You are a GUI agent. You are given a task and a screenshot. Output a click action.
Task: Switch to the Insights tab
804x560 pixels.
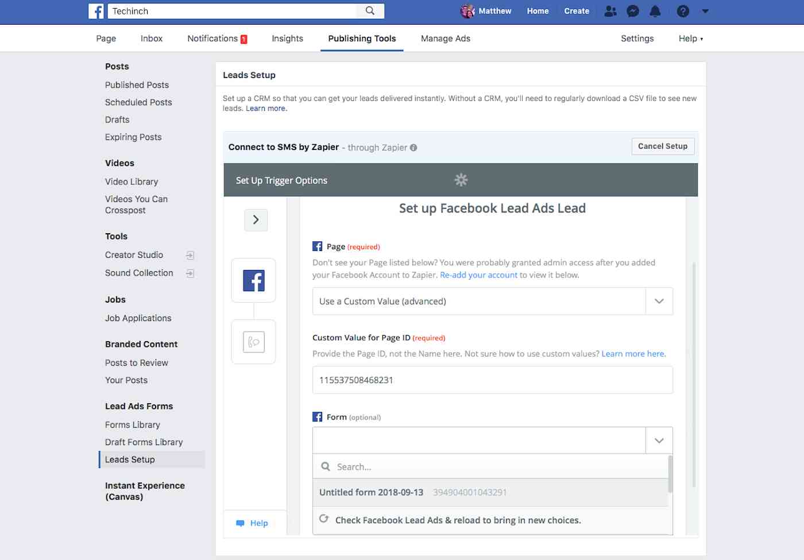tap(287, 38)
